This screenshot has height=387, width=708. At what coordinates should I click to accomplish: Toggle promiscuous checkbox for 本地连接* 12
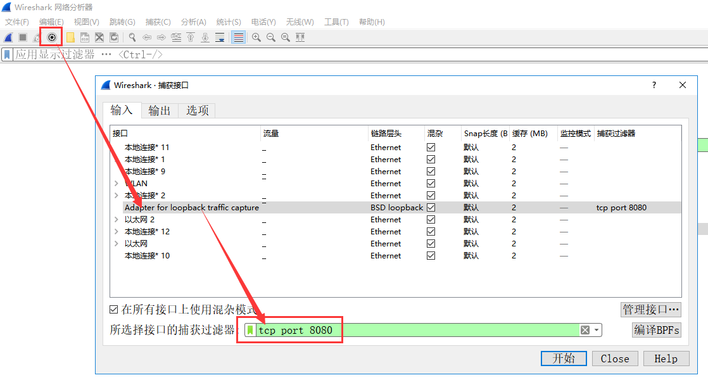point(431,231)
